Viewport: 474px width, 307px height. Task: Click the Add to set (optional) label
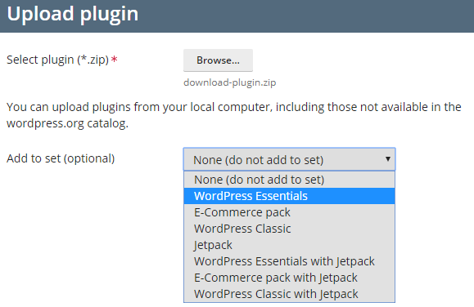(x=61, y=158)
